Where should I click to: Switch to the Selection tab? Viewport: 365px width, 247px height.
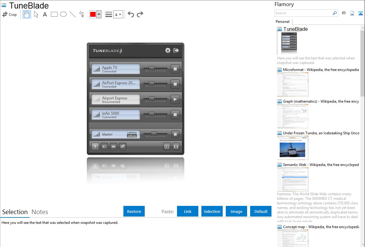click(x=15, y=212)
